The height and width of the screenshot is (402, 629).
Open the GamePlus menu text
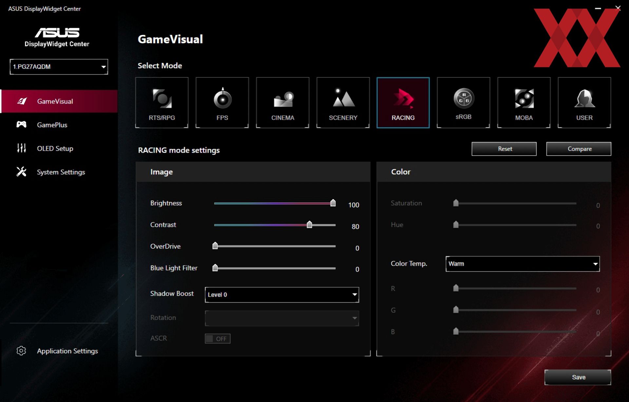coord(52,125)
